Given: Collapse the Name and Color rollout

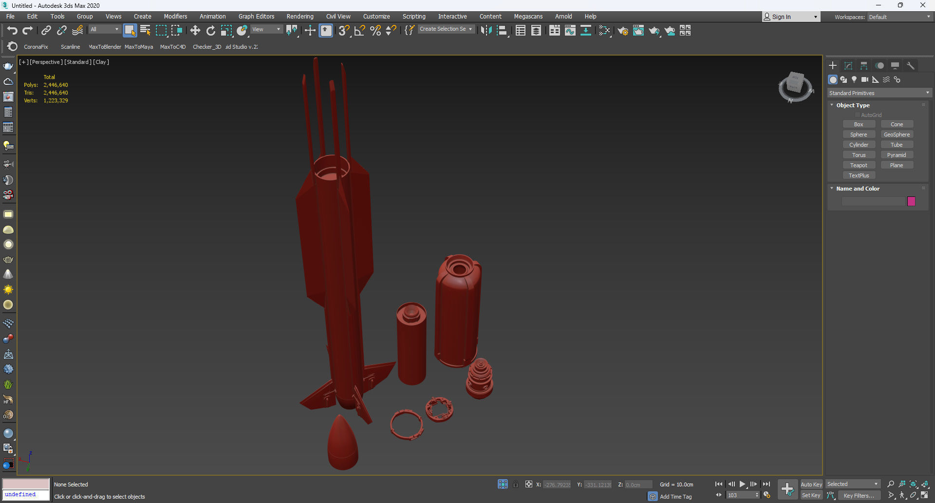Looking at the screenshot, I should click(x=832, y=188).
